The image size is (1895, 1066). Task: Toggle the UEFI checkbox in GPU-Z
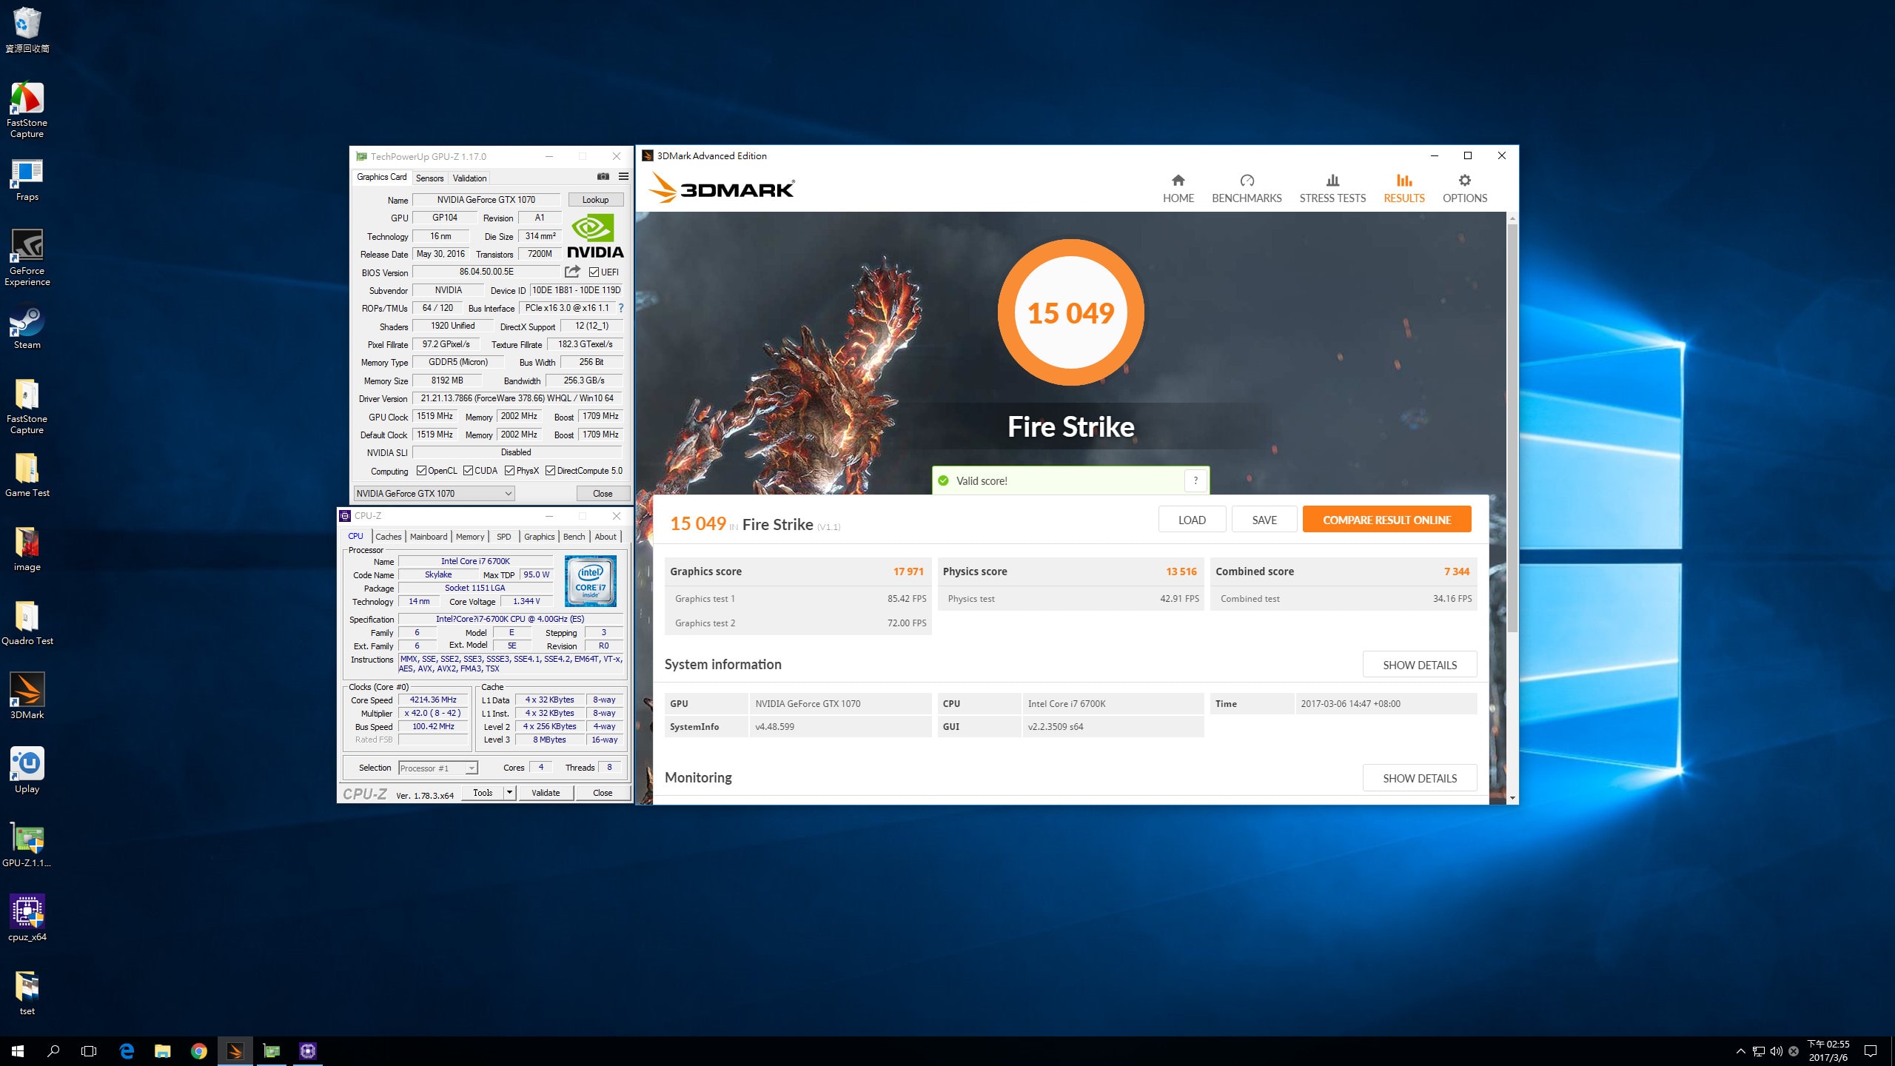[x=594, y=272]
